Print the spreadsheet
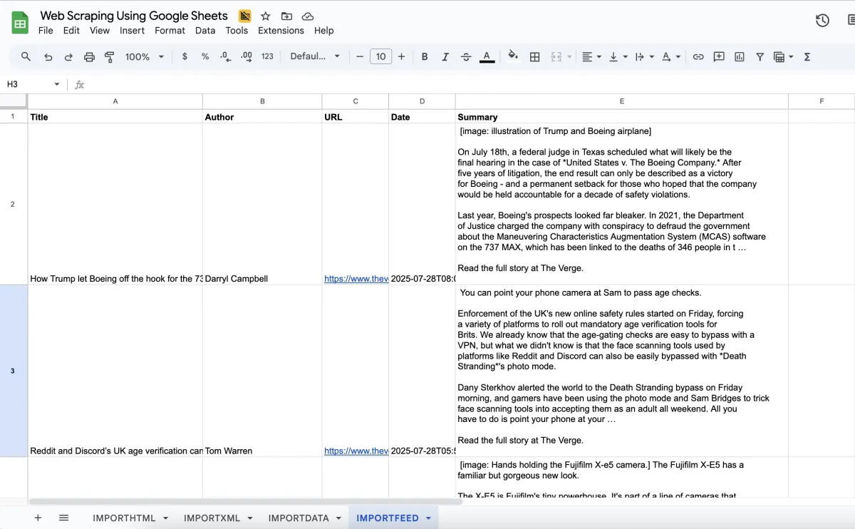Viewport: 855px width, 529px height. (x=89, y=57)
